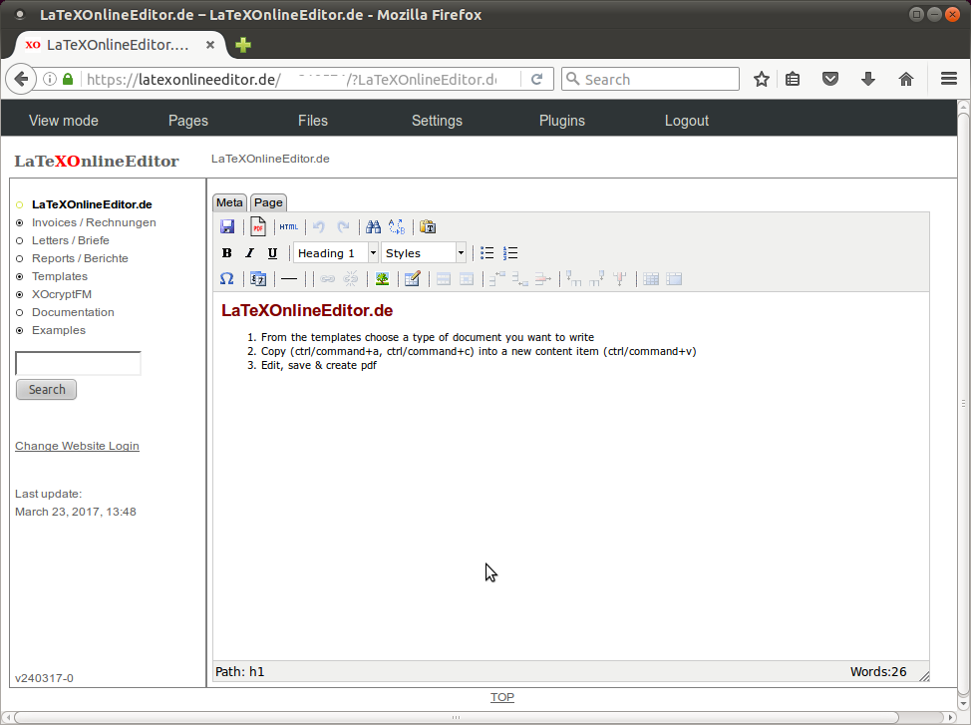Click the Firefox back button
Viewport: 971px width, 725px height.
(21, 80)
